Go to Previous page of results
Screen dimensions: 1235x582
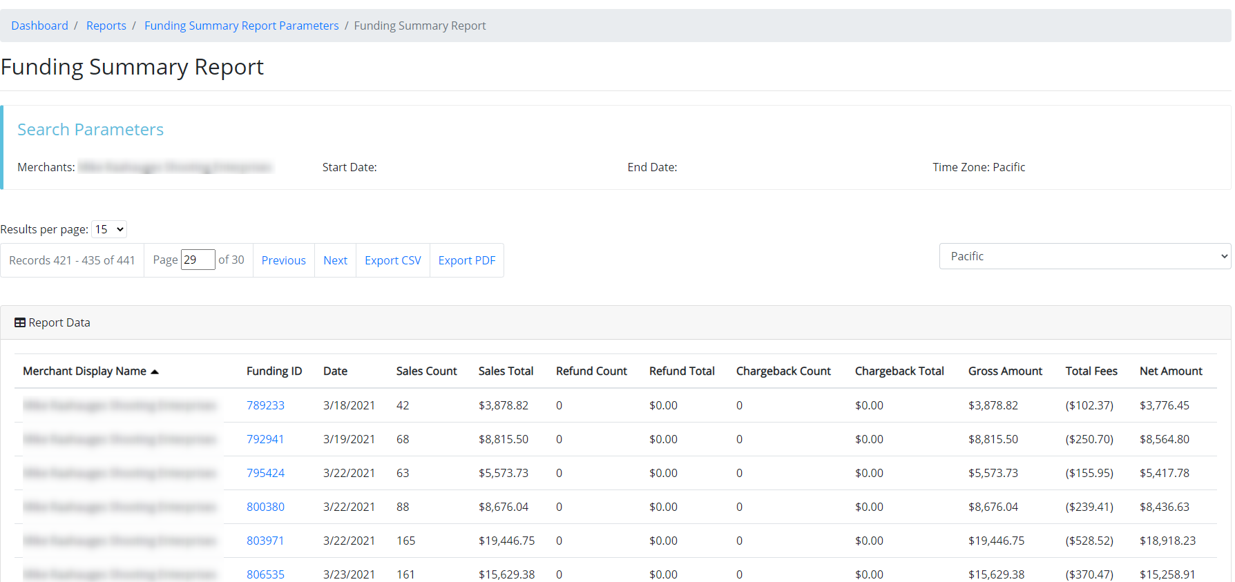(x=283, y=260)
